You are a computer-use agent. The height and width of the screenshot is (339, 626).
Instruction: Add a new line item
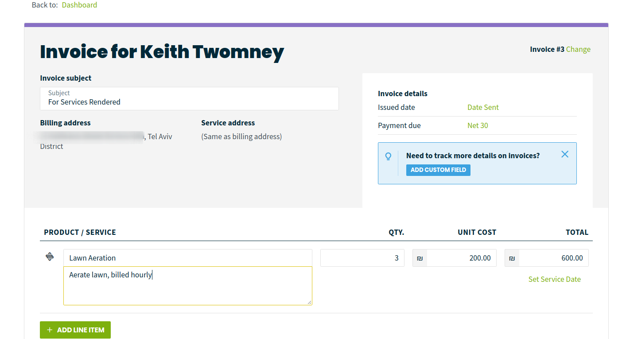click(x=75, y=330)
